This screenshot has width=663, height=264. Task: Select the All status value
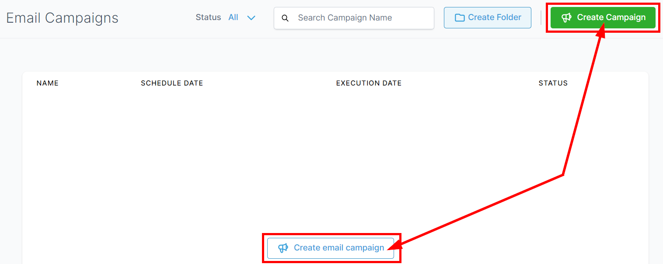[x=234, y=17]
